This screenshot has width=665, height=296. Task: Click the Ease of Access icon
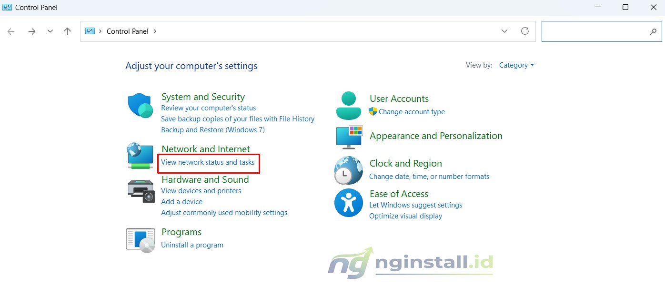pos(348,203)
